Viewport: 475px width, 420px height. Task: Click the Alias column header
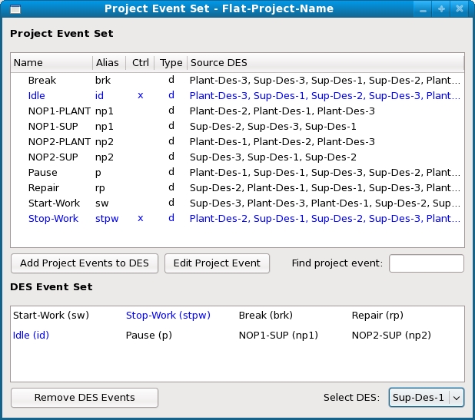pos(108,62)
